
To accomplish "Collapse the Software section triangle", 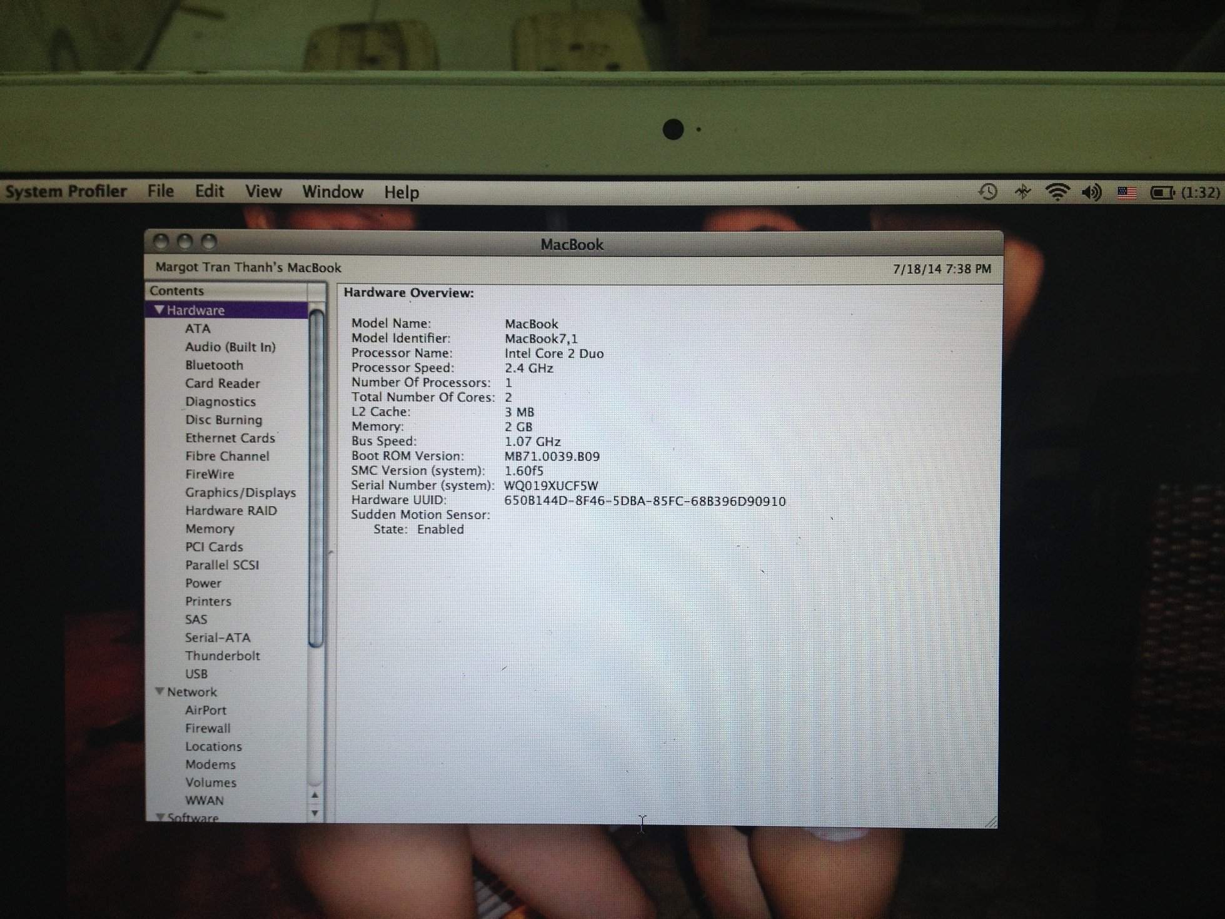I will click(x=159, y=816).
